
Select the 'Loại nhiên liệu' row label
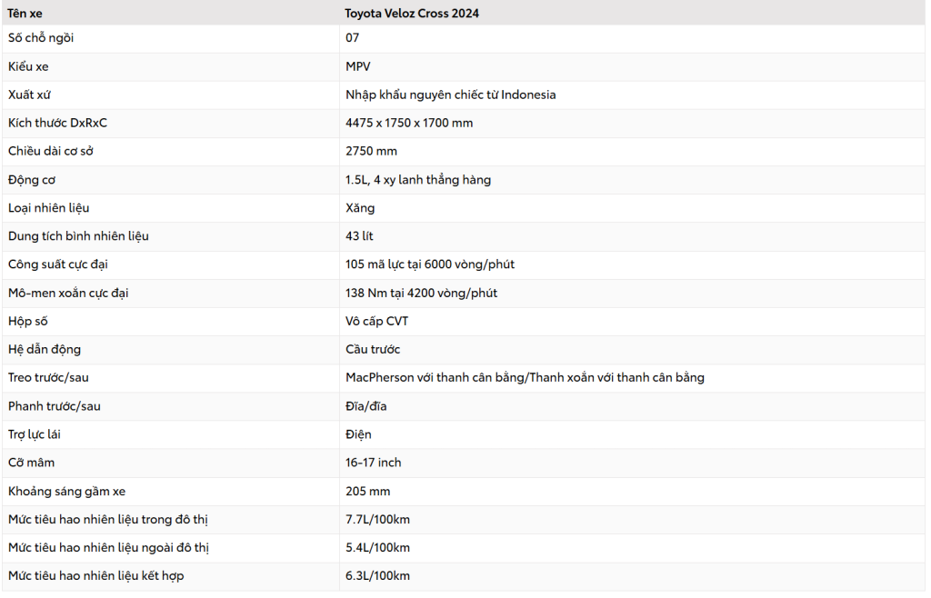tap(49, 208)
